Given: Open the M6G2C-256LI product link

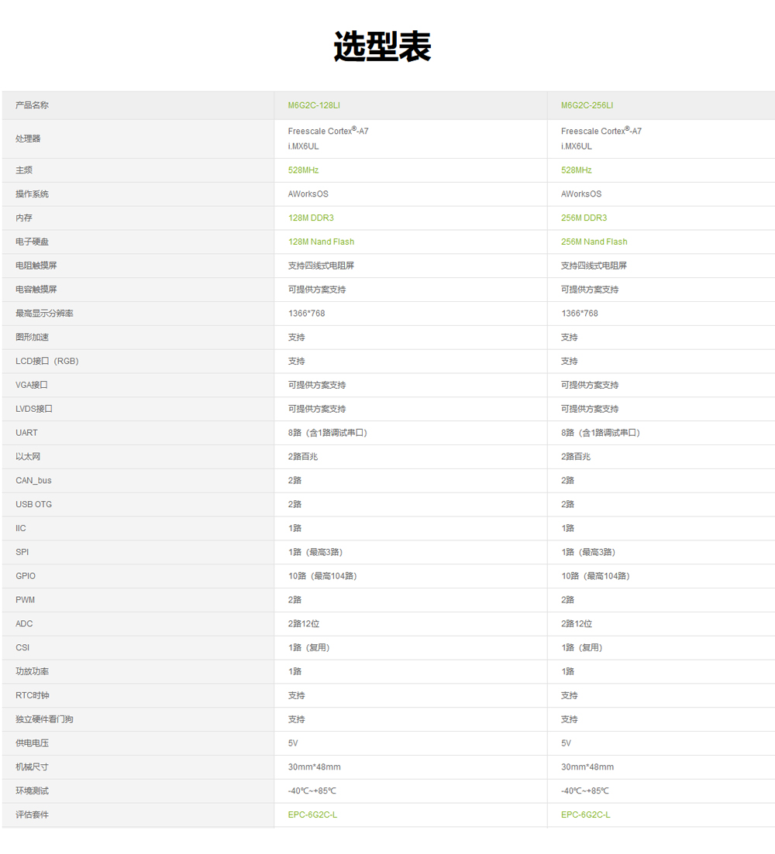Looking at the screenshot, I should pyautogui.click(x=587, y=105).
